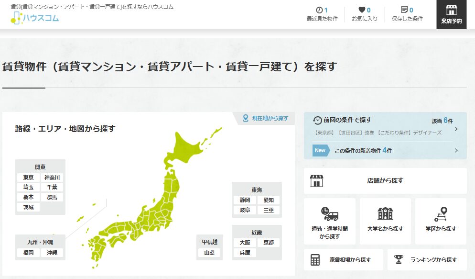
Task: Click the 現在地から探す location pin link
Action: click(x=266, y=118)
